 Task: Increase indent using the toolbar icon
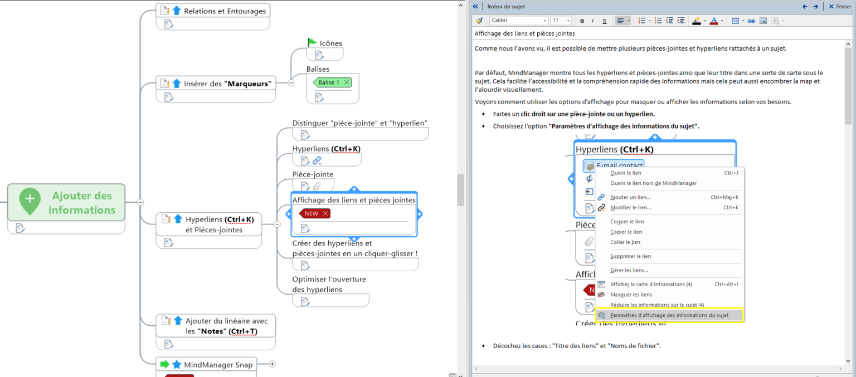point(681,20)
